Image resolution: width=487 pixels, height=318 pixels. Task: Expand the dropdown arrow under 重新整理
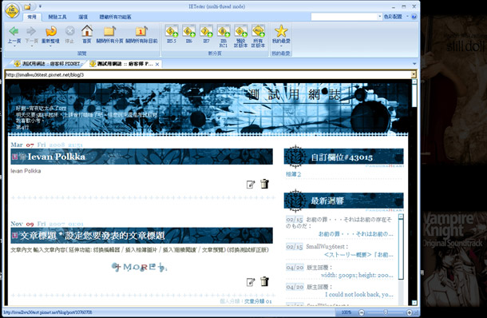(x=50, y=46)
